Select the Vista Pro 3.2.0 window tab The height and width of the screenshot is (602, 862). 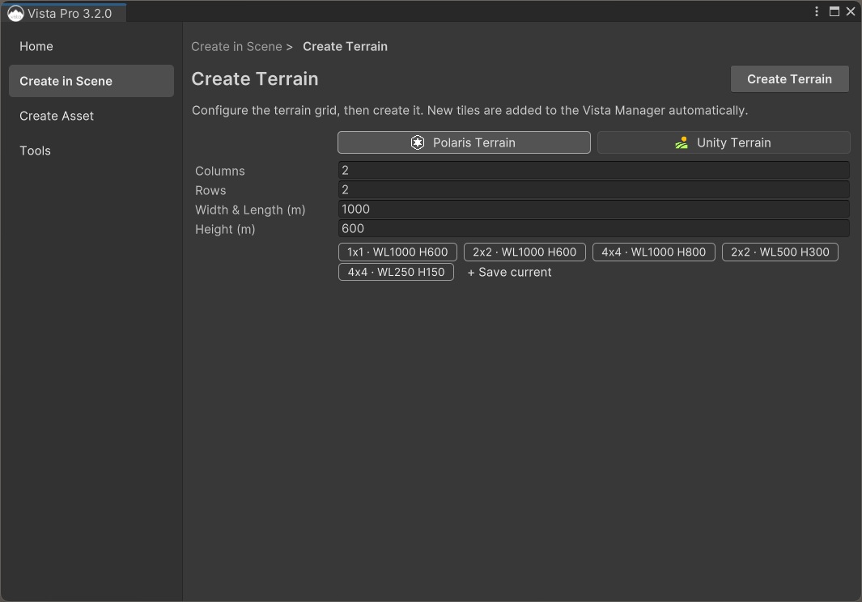coord(63,13)
